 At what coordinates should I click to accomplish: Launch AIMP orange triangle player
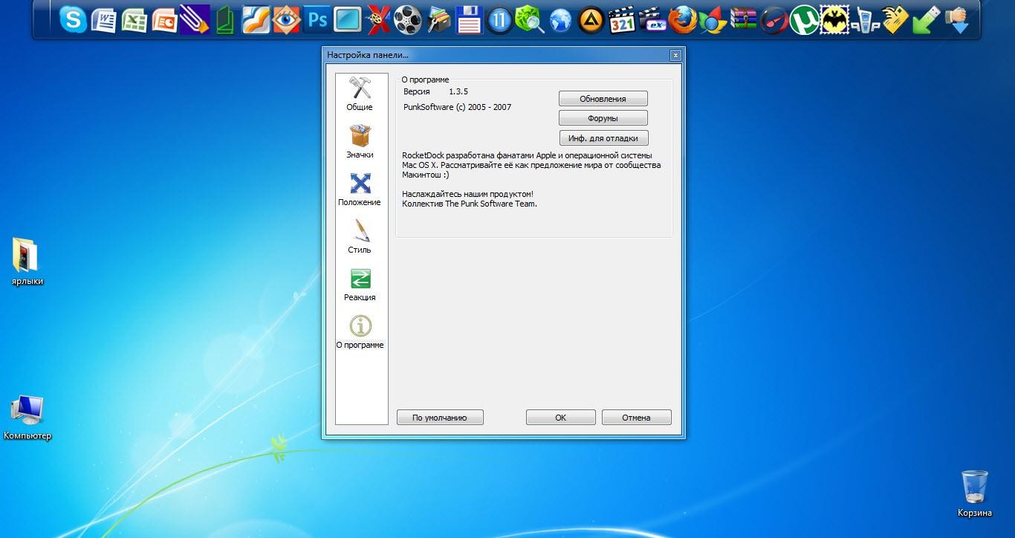point(591,20)
